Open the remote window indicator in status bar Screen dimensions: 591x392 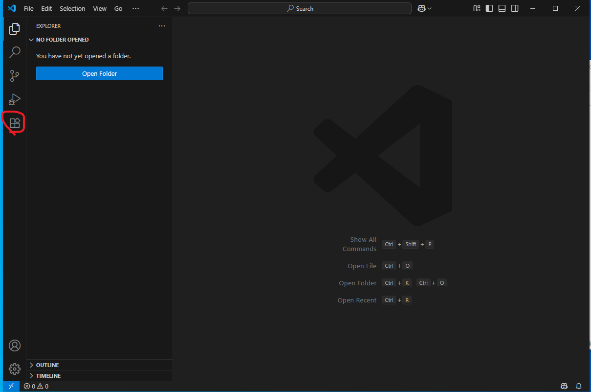click(11, 386)
